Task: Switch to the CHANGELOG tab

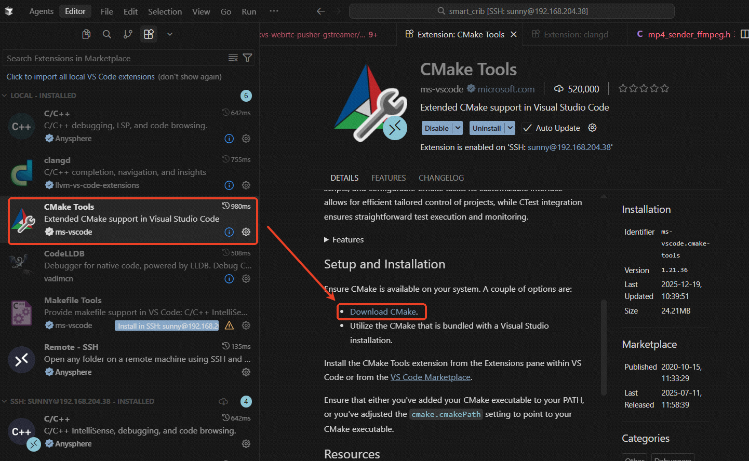Action: click(x=442, y=178)
